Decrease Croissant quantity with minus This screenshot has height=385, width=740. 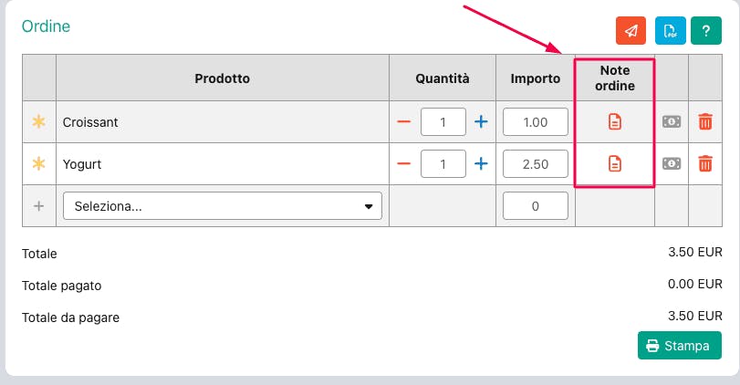pos(404,121)
